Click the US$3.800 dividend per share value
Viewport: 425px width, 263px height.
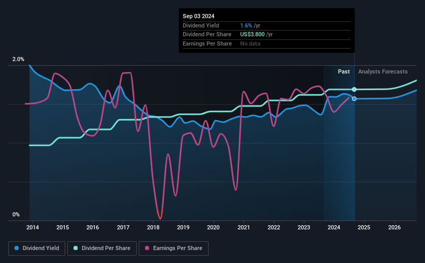pos(252,35)
